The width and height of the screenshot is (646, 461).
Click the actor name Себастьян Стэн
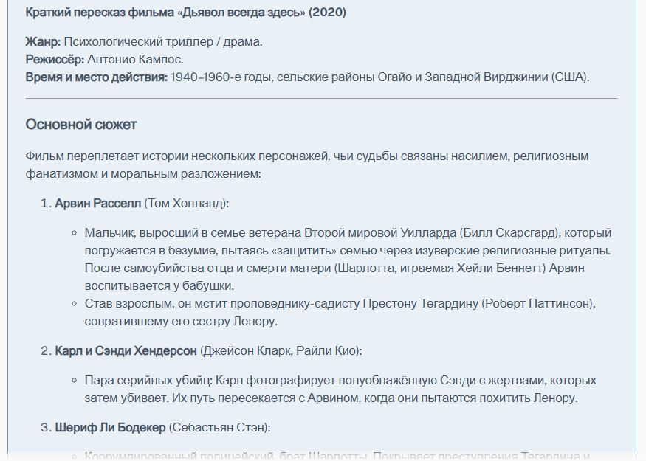point(218,427)
